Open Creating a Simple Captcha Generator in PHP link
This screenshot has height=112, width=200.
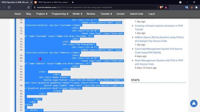coord(159,28)
